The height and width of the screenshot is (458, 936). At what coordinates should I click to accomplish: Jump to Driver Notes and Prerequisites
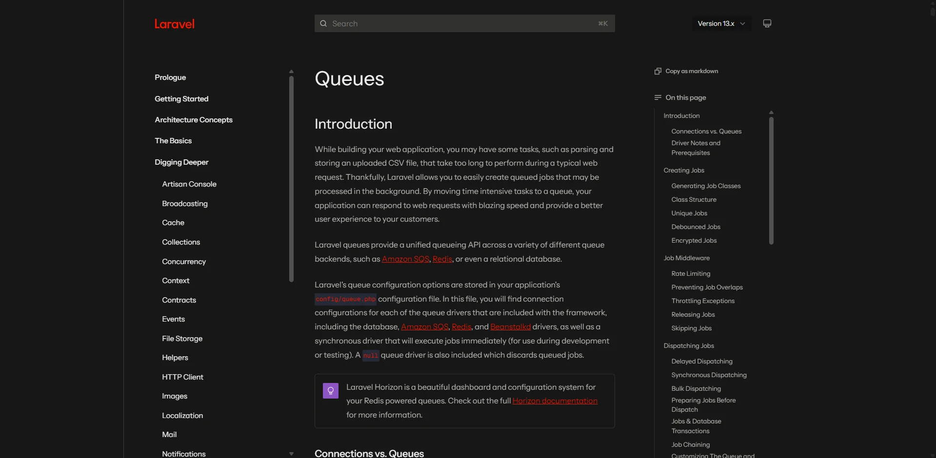(696, 148)
